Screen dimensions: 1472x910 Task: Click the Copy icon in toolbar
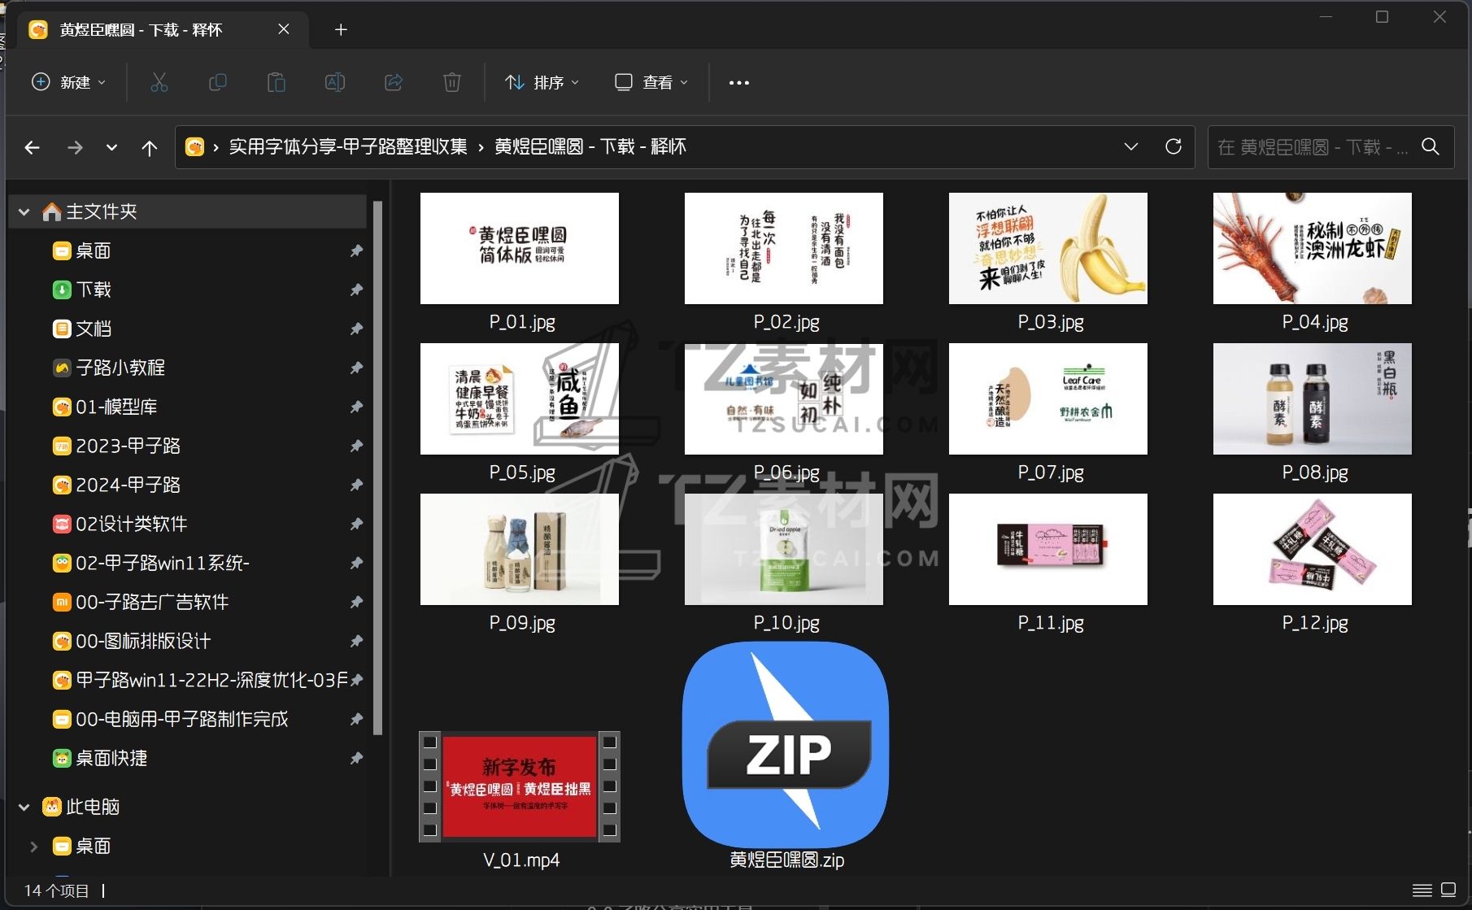(218, 82)
